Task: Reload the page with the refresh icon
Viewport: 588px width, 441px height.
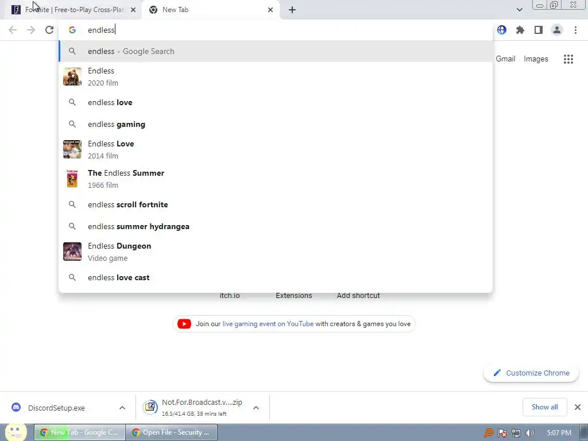Action: click(49, 30)
